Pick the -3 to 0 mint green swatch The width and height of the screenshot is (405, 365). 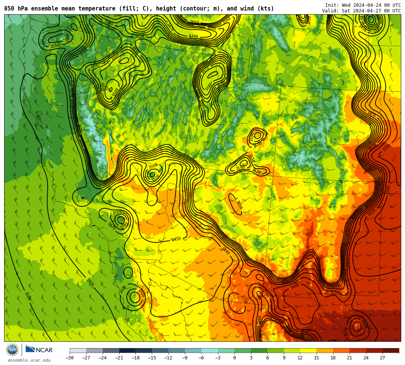tap(226, 350)
